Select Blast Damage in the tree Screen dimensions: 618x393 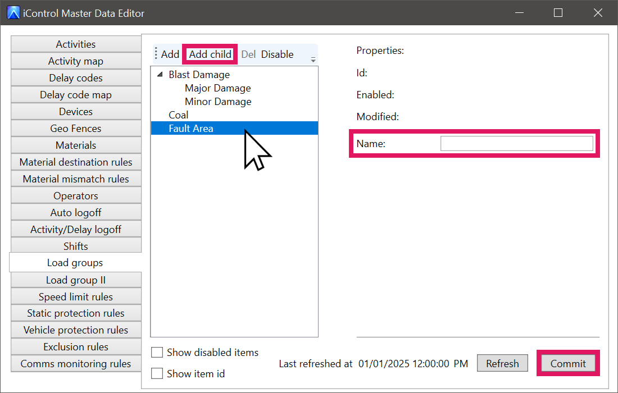click(x=199, y=75)
